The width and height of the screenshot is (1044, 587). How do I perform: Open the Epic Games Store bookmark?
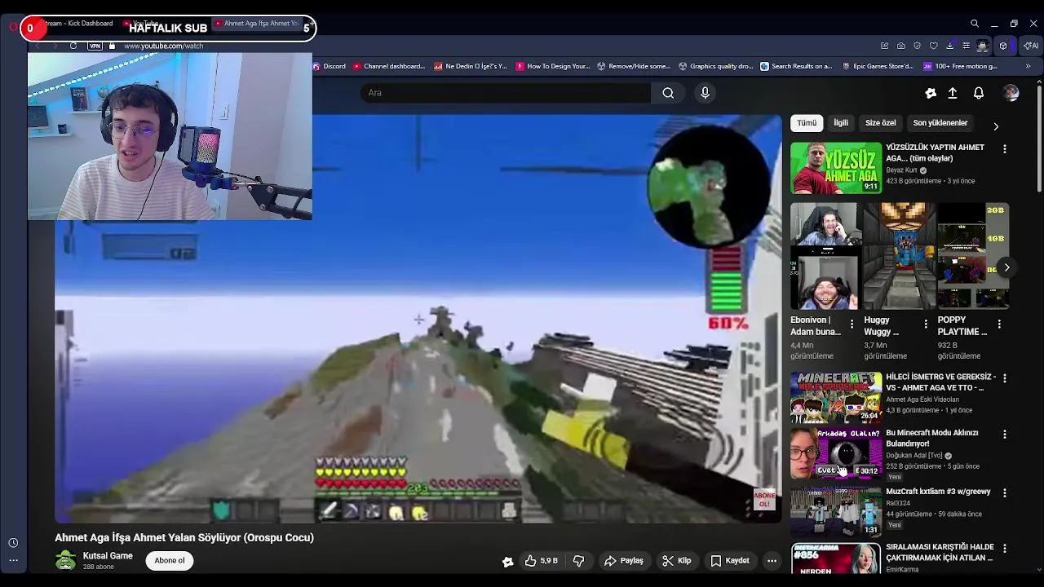[x=878, y=66]
